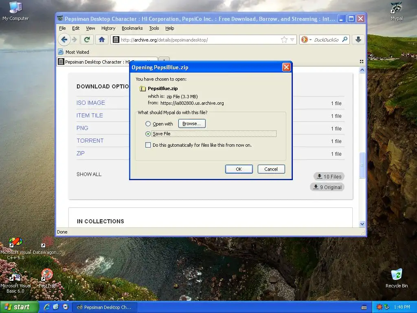Screen dimensions: 417x313
Task: Click the 9 Original download button
Action: coord(327,187)
